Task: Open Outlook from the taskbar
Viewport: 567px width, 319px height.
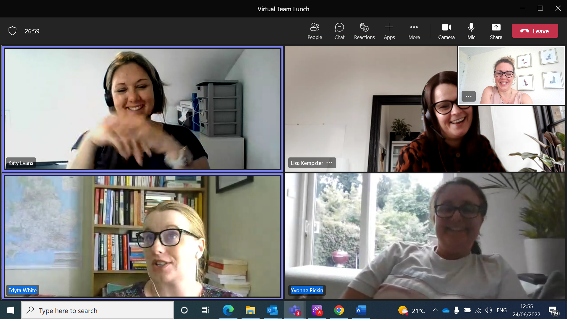Action: pos(272,310)
